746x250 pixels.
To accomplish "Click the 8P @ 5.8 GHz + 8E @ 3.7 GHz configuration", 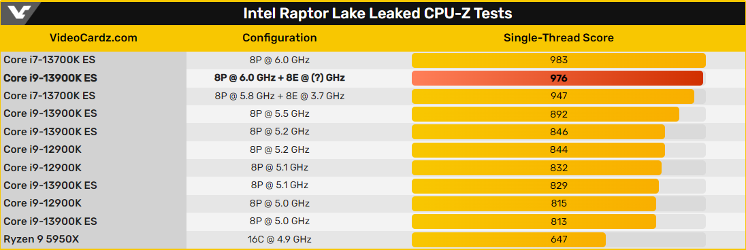I will pyautogui.click(x=279, y=96).
